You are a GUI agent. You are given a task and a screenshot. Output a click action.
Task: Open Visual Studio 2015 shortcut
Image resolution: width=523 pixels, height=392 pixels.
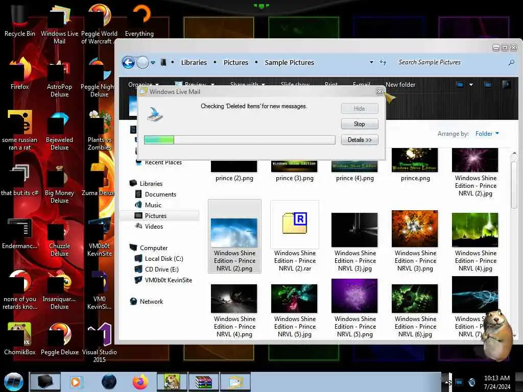point(99,342)
